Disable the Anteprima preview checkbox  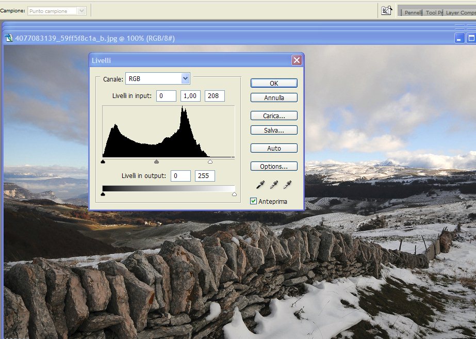pyautogui.click(x=253, y=201)
